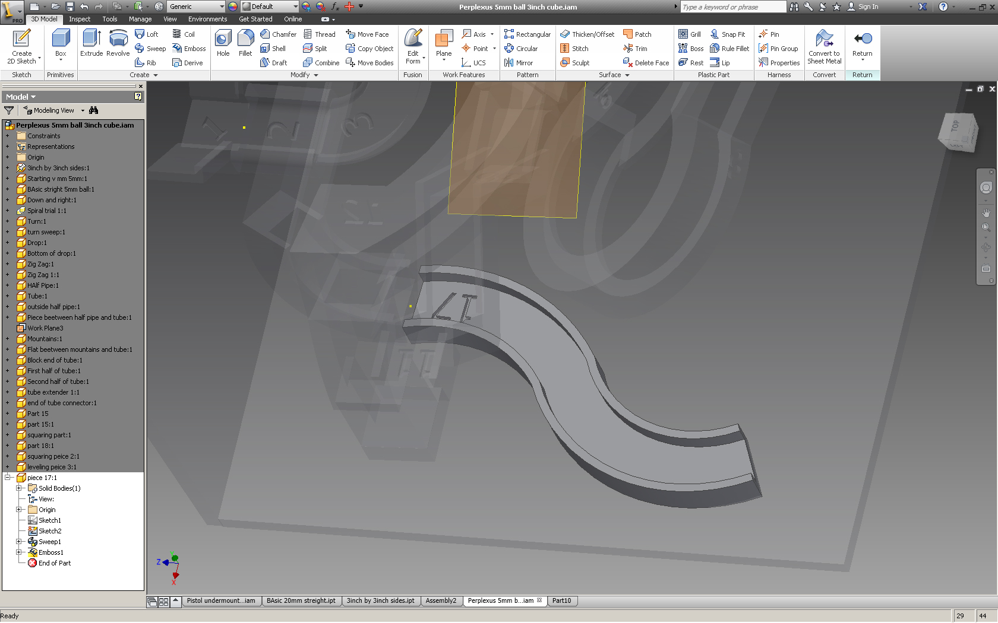
Task: Click the Fillet tool
Action: coord(245,43)
